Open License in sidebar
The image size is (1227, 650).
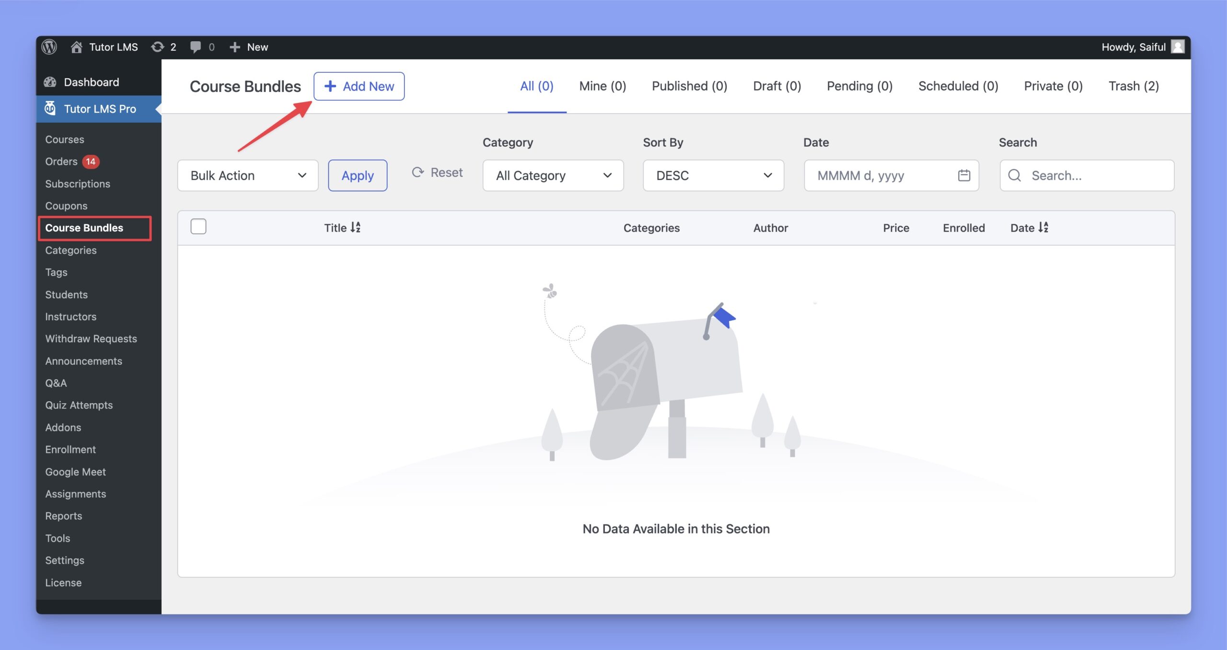pyautogui.click(x=63, y=582)
